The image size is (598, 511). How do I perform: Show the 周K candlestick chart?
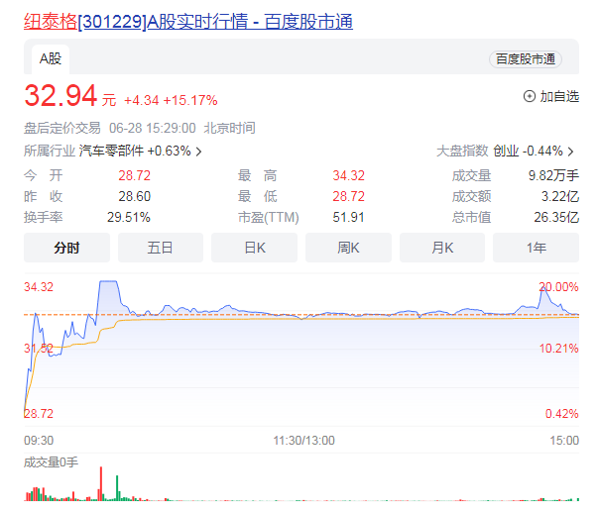[347, 248]
